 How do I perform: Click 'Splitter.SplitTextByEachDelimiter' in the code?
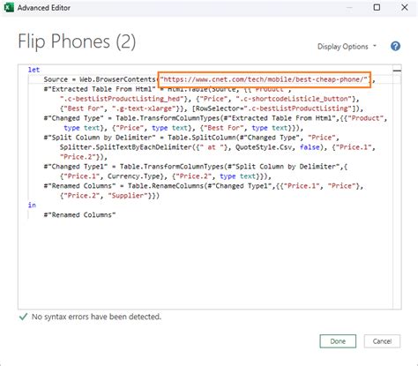click(125, 147)
